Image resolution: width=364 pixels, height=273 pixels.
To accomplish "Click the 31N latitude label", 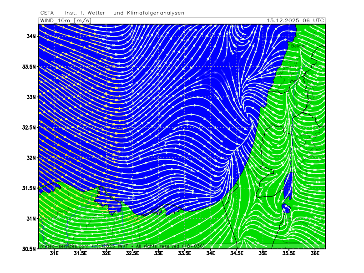I will (x=31, y=218).
